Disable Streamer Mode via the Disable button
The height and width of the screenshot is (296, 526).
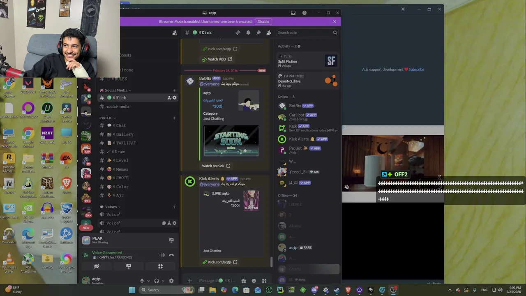pyautogui.click(x=263, y=21)
